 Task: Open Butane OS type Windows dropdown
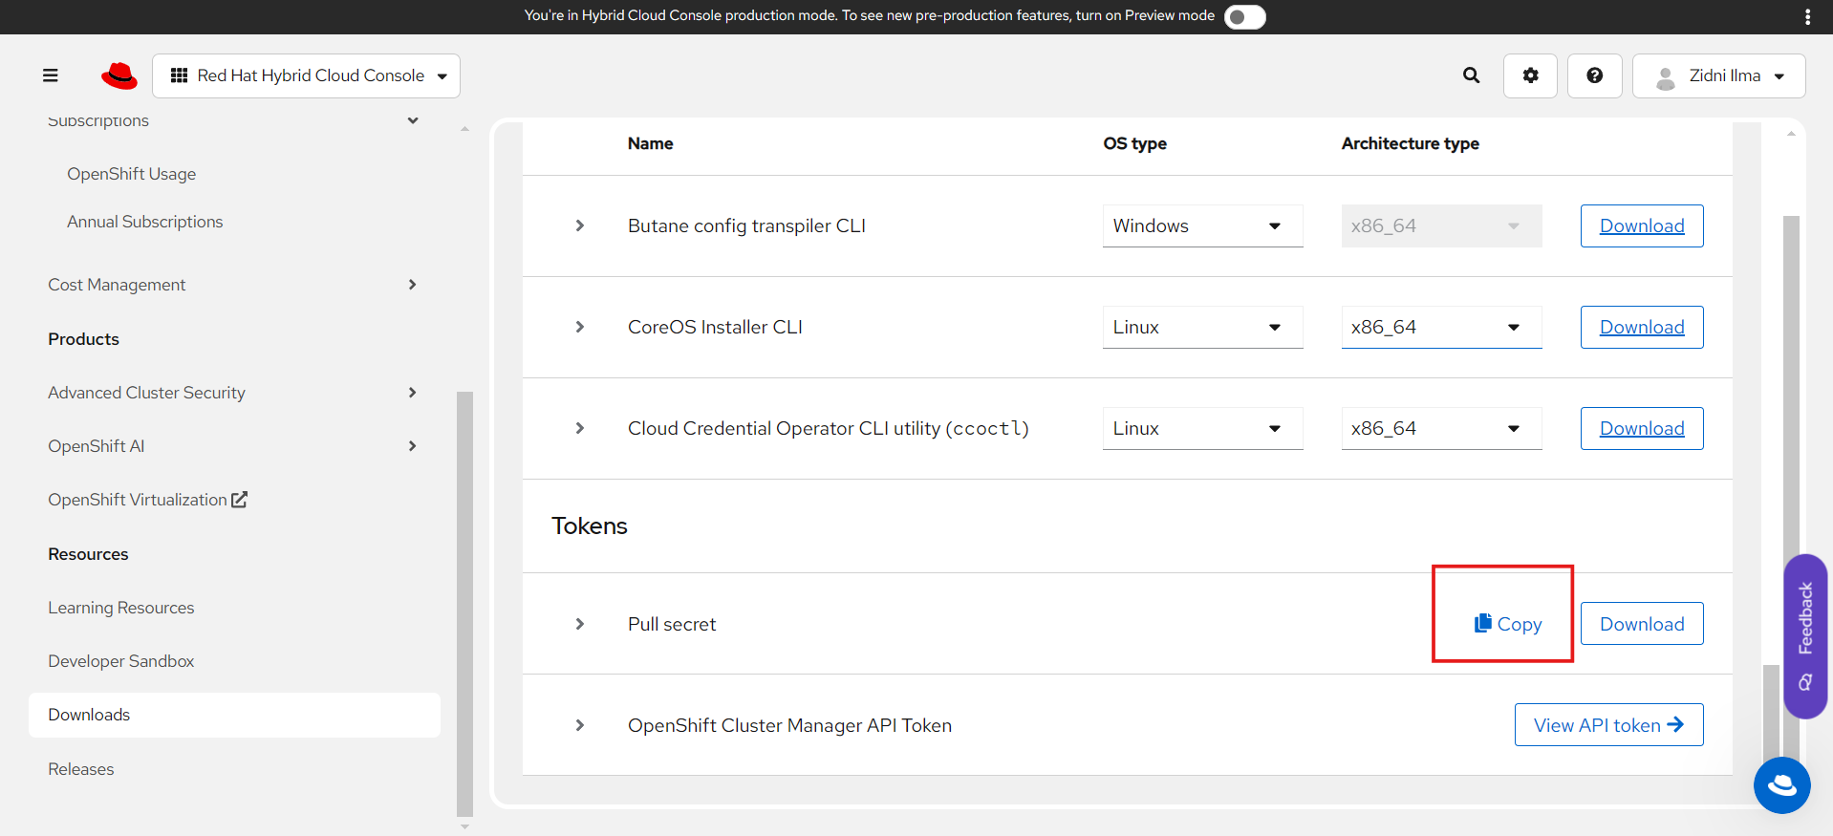coord(1201,226)
